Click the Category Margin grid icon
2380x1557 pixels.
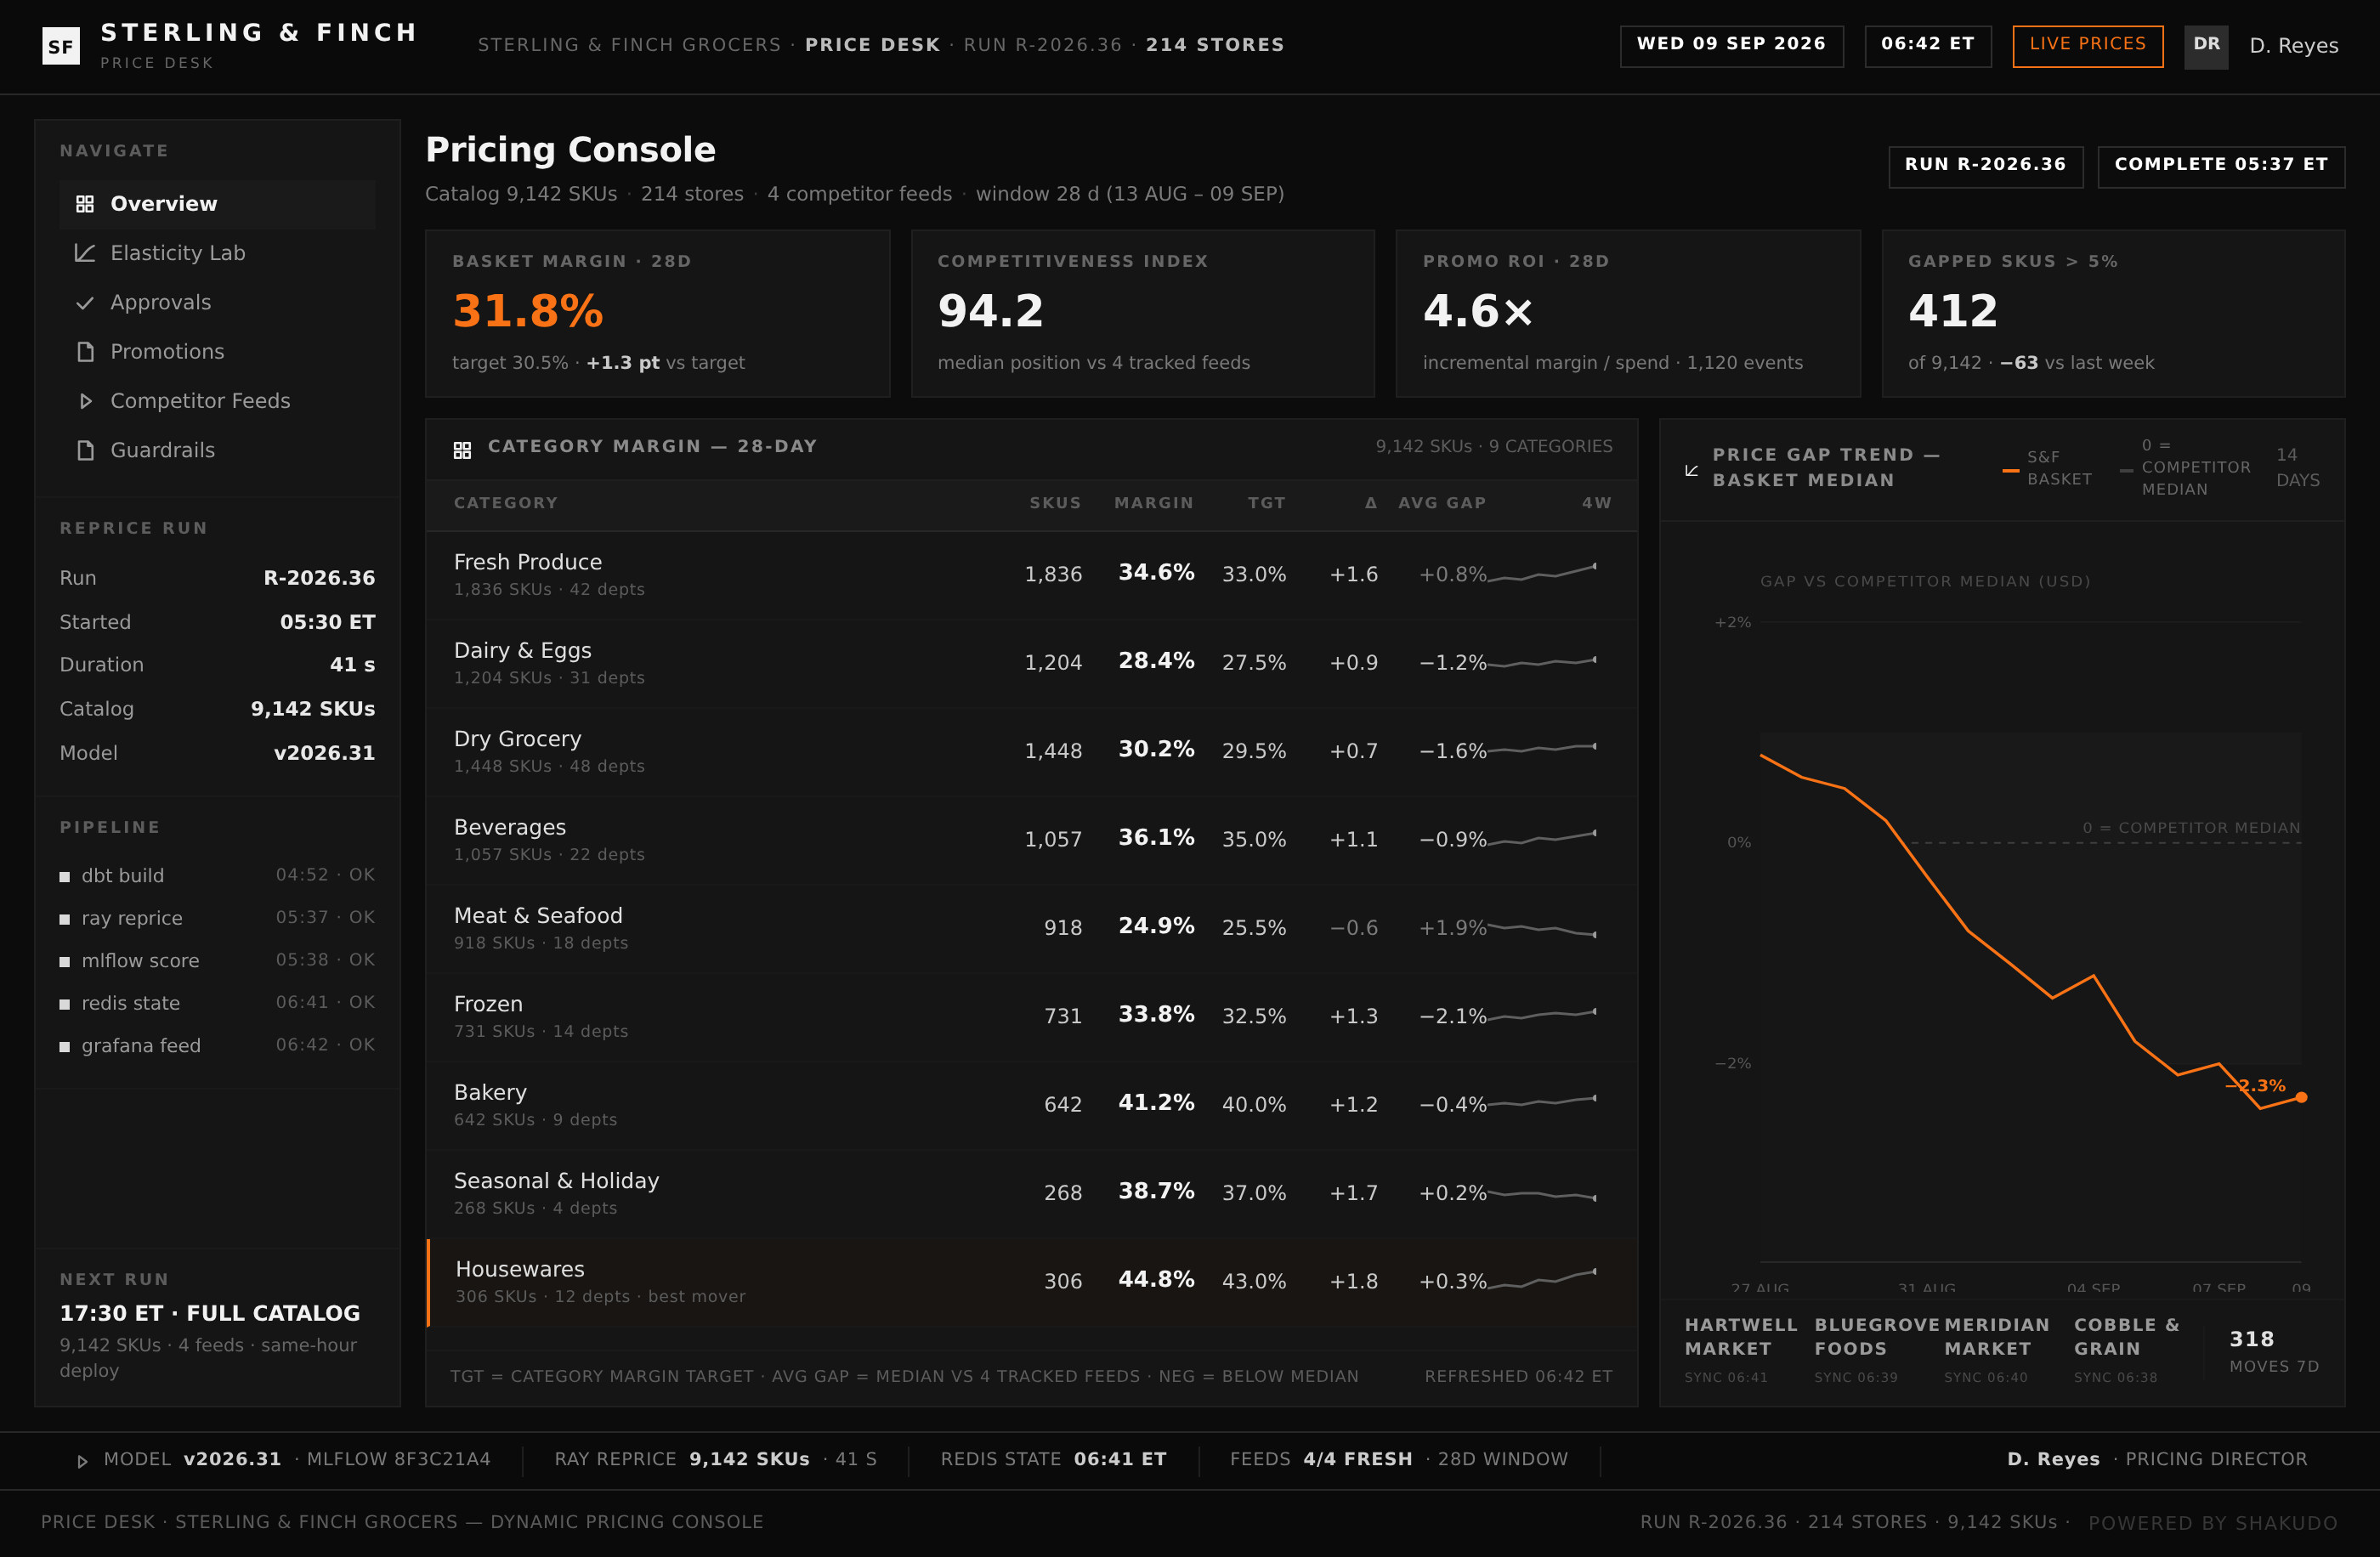(462, 450)
